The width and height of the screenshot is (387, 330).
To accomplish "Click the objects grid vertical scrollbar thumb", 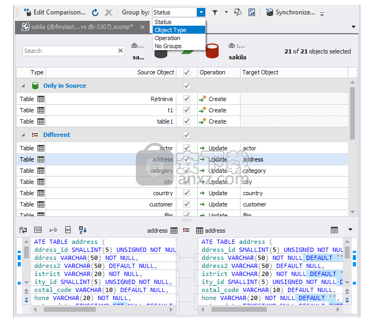I will click(352, 113).
